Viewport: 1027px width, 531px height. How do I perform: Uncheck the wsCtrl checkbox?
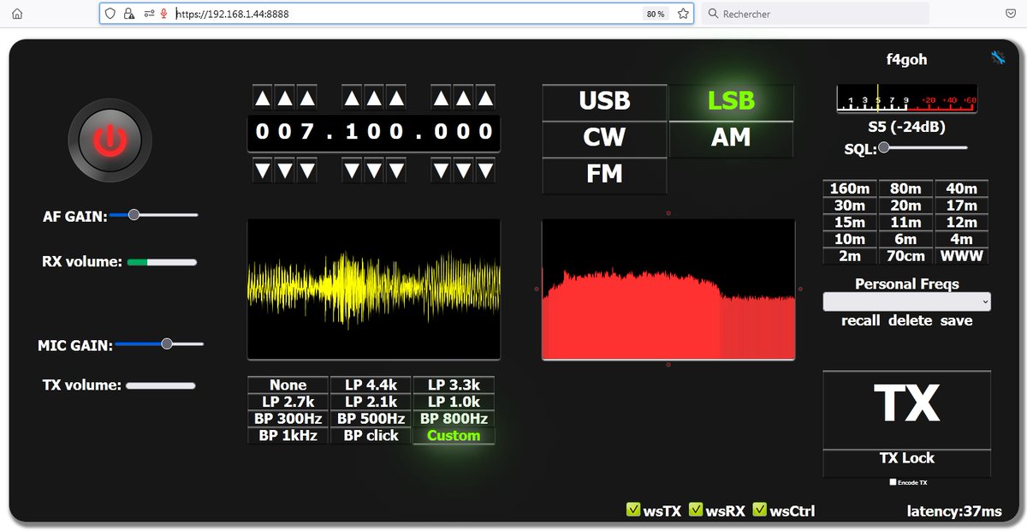tap(758, 509)
